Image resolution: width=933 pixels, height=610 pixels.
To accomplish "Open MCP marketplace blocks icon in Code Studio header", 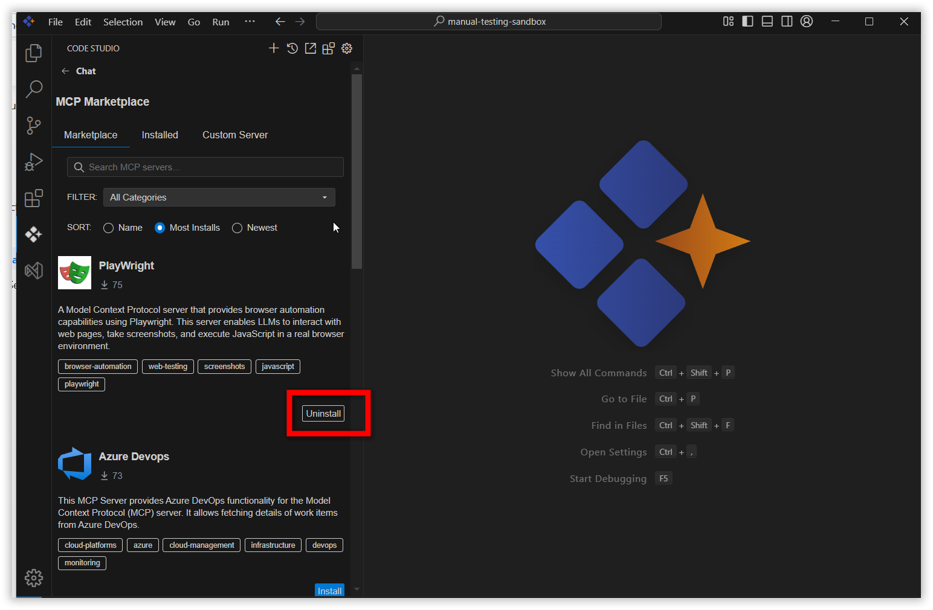I will (x=329, y=48).
